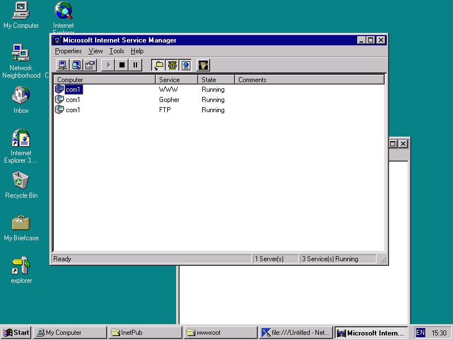
Task: Toggle the WWW services view filter
Action: point(186,65)
